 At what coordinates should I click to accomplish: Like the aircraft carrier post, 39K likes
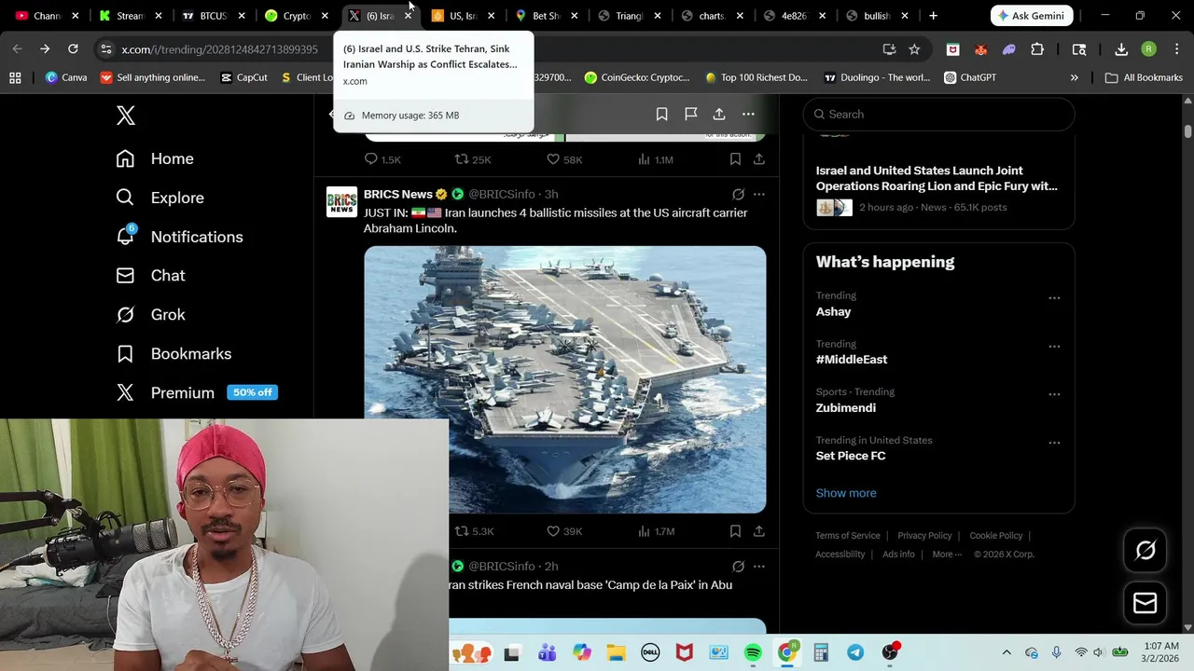(563, 531)
